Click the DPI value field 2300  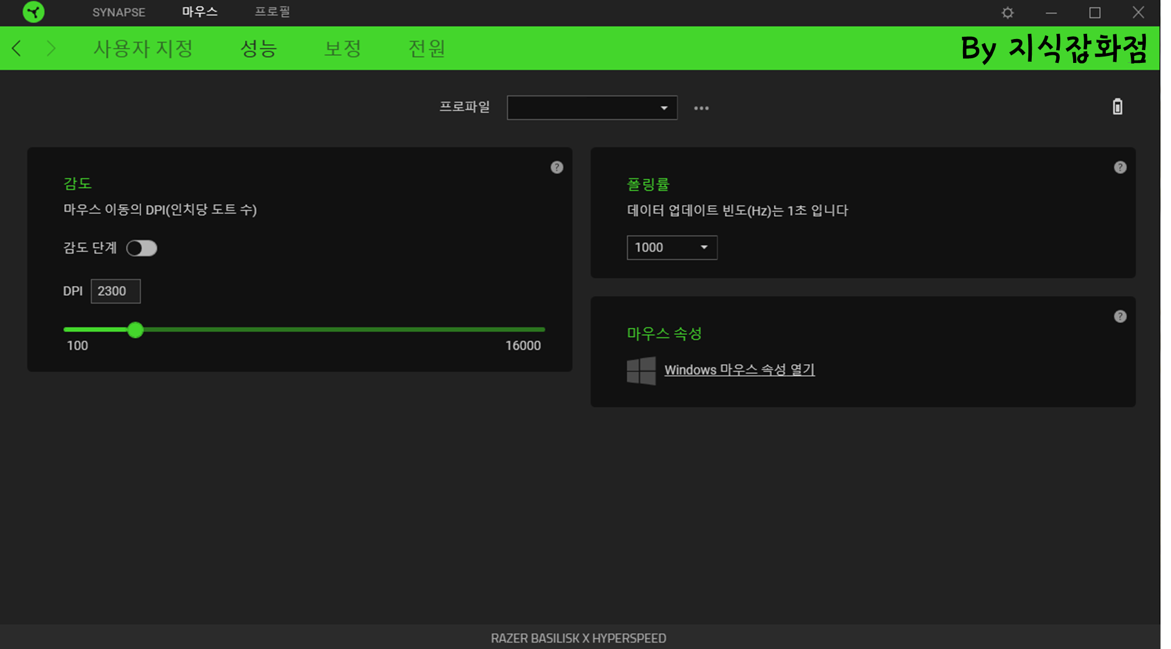(115, 291)
